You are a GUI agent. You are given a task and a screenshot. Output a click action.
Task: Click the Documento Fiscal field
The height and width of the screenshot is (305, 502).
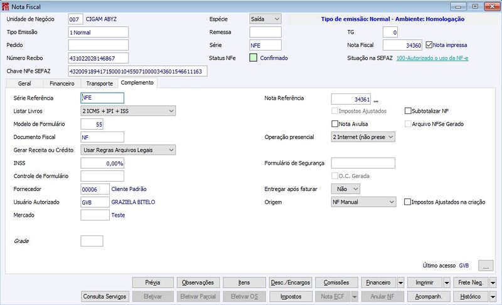(x=102, y=137)
